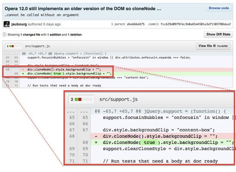Click the commit title about Opera 12.0
Screen dimensions: 236x172
[x=83, y=9]
